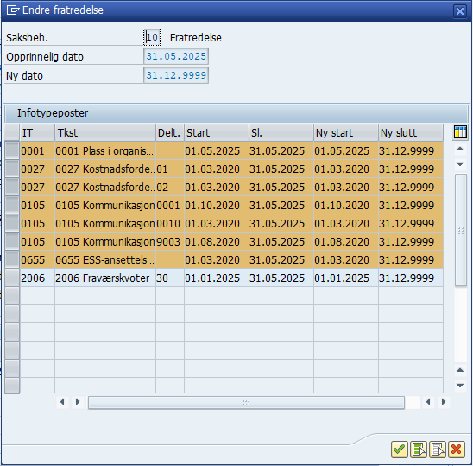Confirm with the green checkmark button
Image resolution: width=473 pixels, height=466 pixels.
pyautogui.click(x=400, y=450)
